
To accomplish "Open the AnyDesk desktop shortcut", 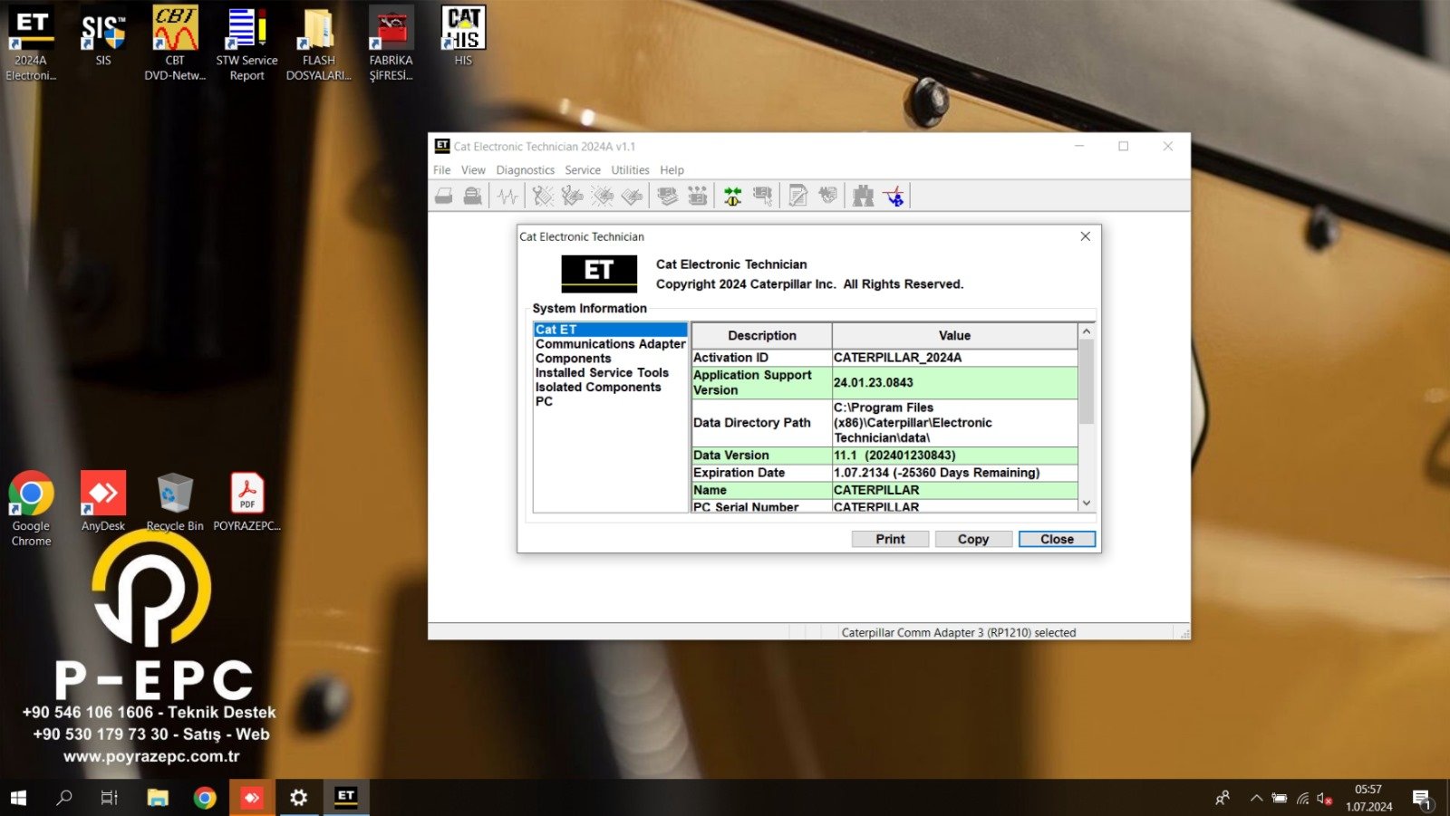I will click(x=103, y=501).
